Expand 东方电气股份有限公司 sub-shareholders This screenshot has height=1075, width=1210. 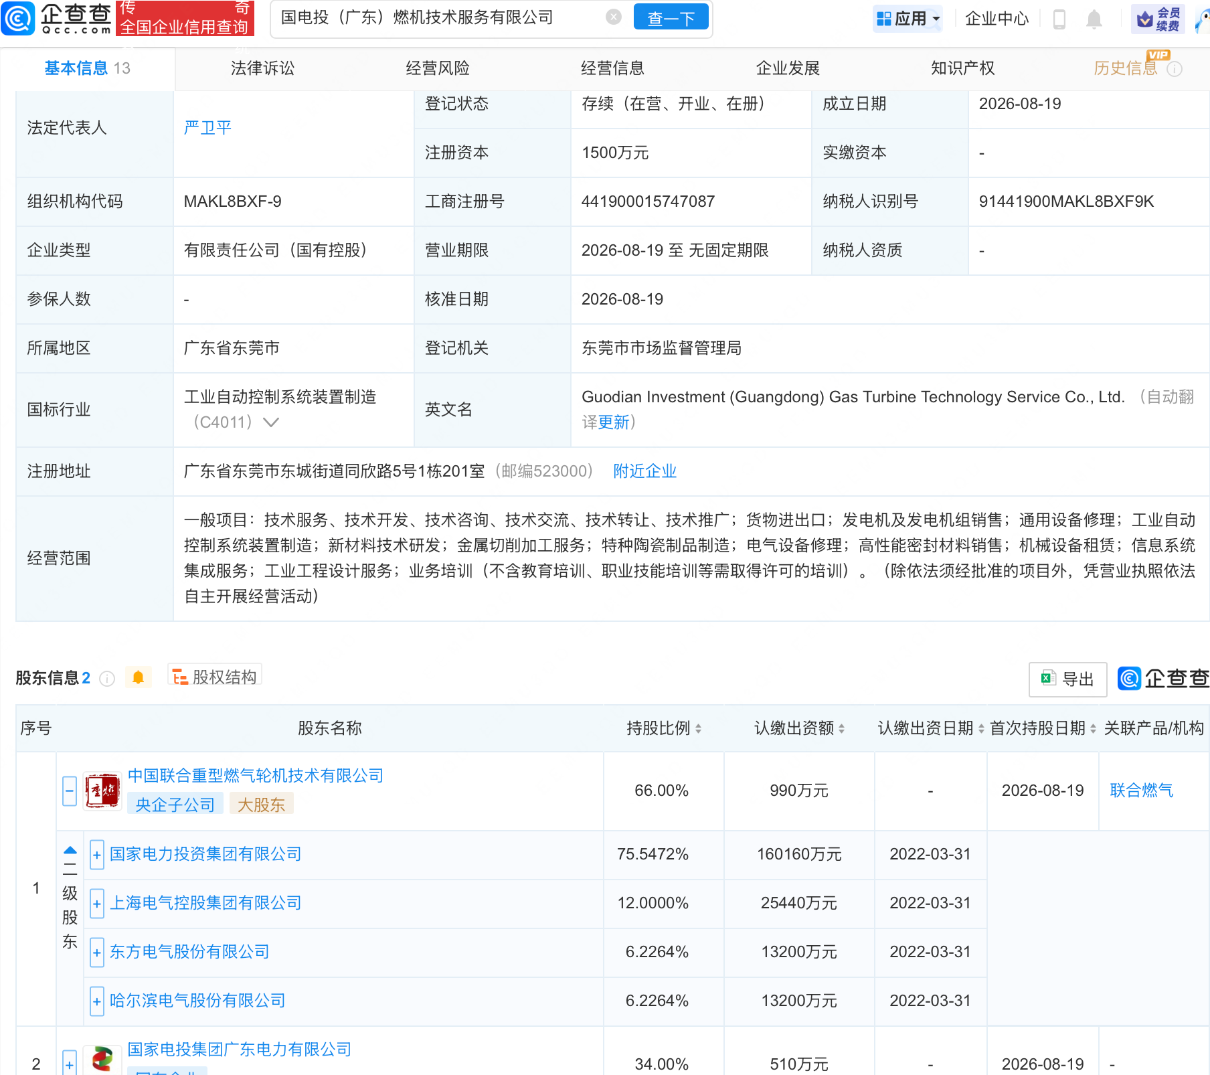[x=97, y=953]
